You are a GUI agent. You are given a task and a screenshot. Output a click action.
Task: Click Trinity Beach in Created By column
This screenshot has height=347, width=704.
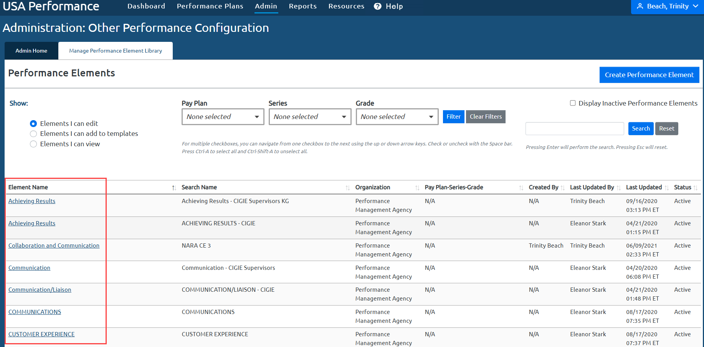(x=546, y=246)
